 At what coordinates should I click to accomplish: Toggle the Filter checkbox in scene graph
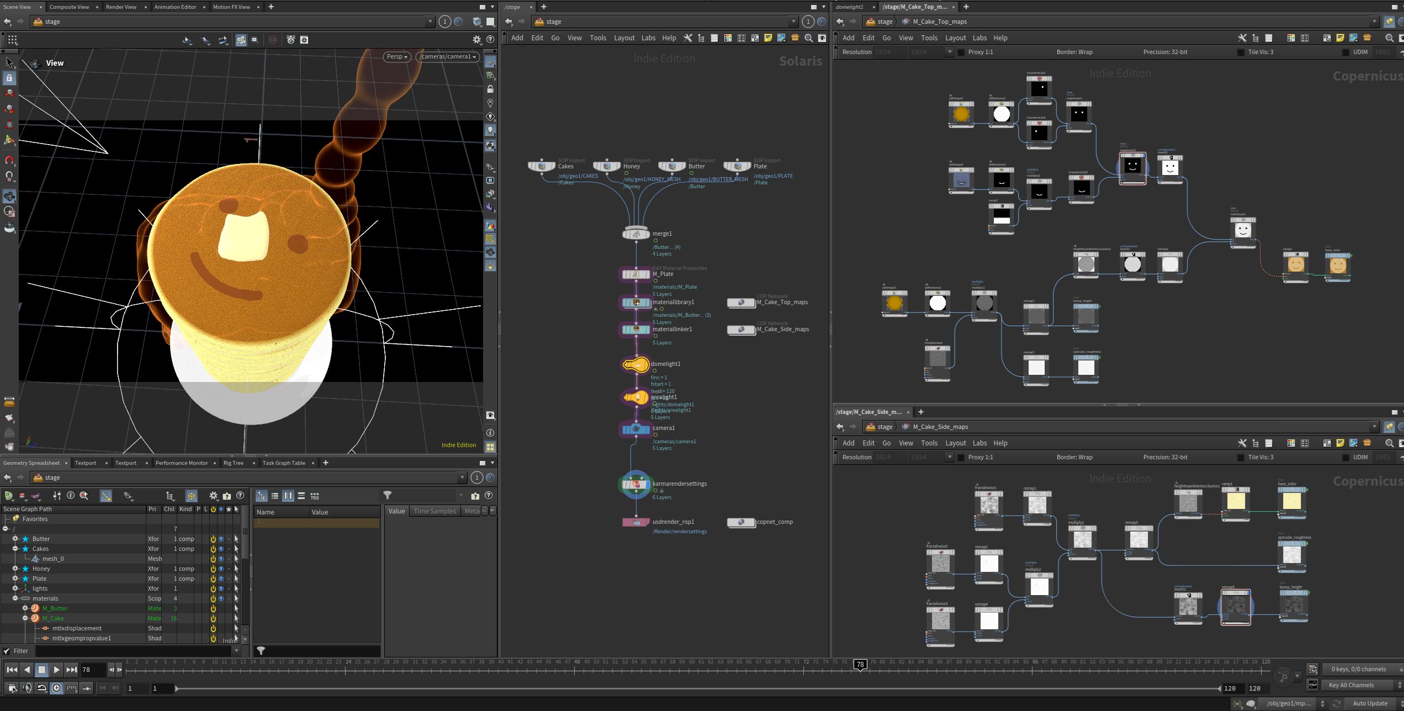tap(7, 651)
